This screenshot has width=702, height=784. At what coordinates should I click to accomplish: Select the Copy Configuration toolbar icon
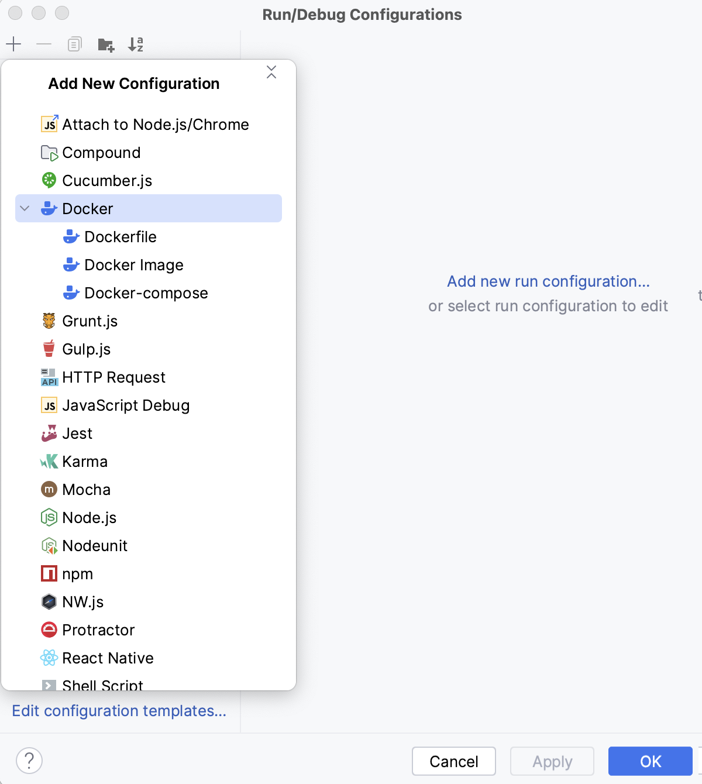(x=74, y=44)
